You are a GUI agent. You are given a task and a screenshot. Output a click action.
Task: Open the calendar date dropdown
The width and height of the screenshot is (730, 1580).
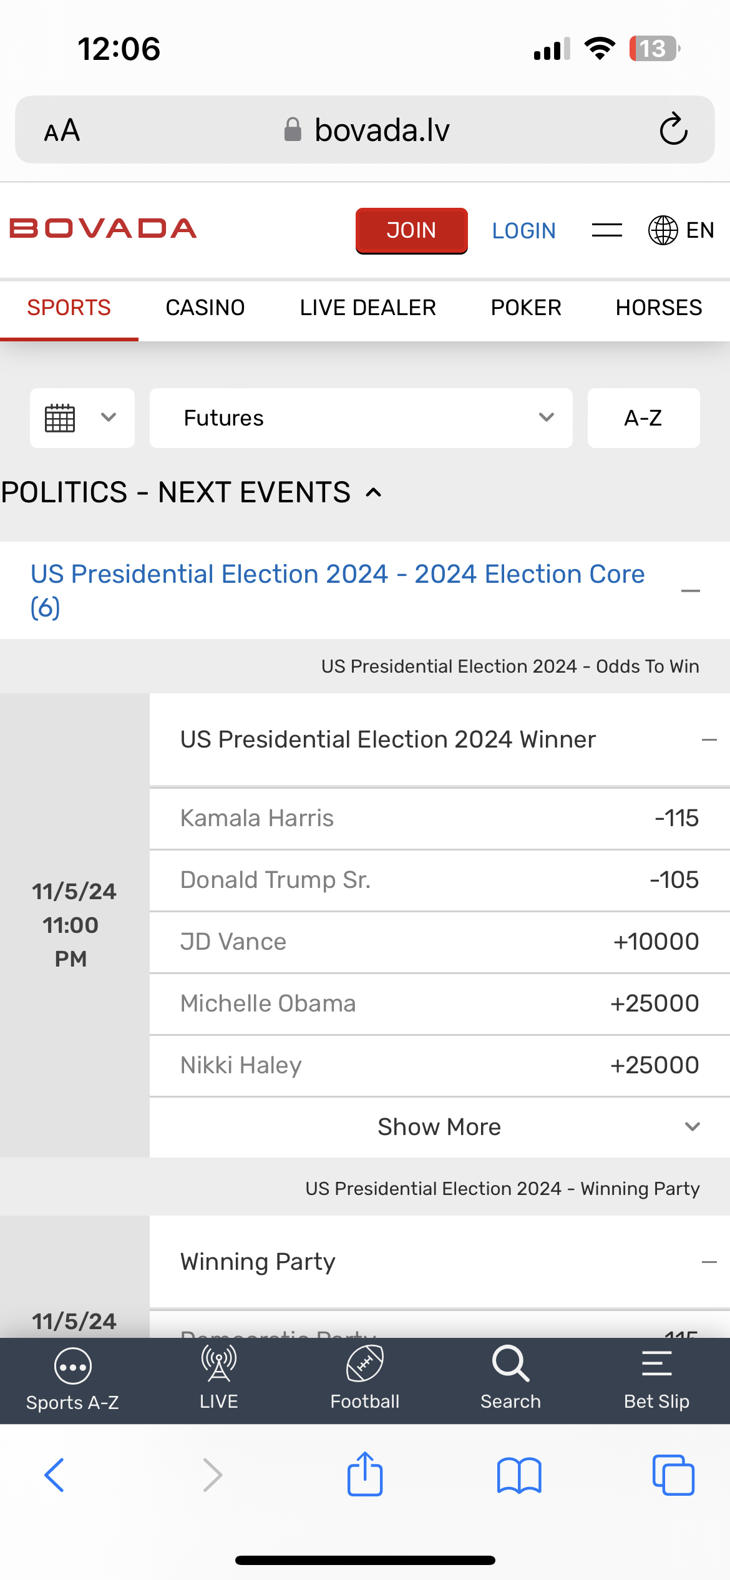[x=82, y=418]
